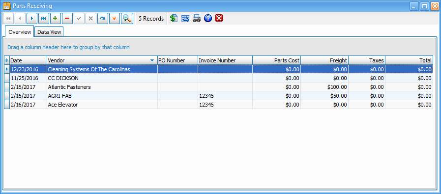Click the 2/16/2017 date for Atlantic Fasteners
Viewport: 441px width, 194px height.
pyautogui.click(x=28, y=87)
